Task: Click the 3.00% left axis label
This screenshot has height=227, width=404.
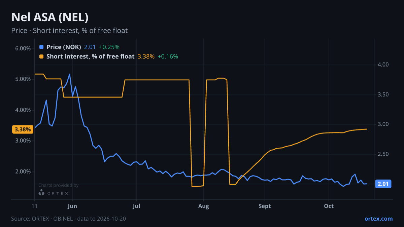Action: 23,141
